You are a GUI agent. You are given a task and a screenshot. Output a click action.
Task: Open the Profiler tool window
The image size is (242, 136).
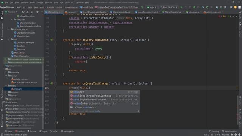pos(54,131)
